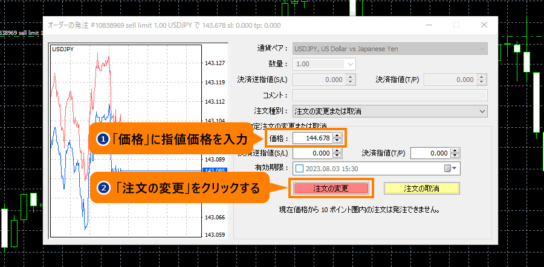
Task: Click the lower 決済逆指値(S/L) input field
Action: click(312, 153)
